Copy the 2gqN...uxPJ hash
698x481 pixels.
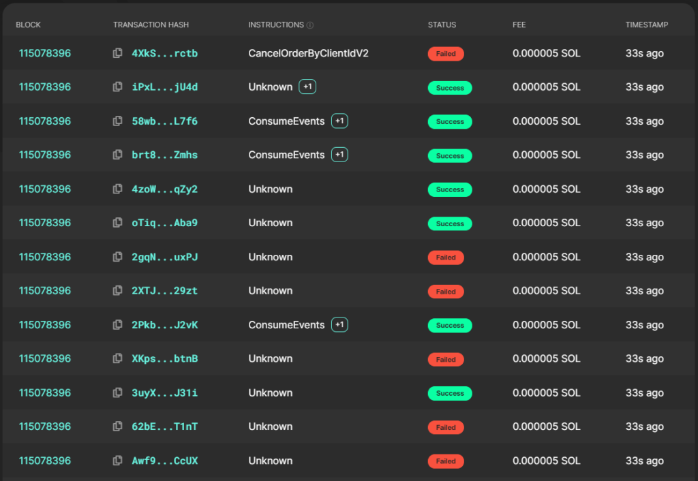[117, 257]
